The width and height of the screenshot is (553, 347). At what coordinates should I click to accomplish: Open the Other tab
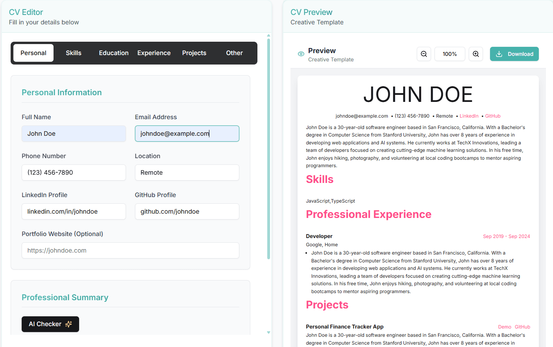pos(234,53)
